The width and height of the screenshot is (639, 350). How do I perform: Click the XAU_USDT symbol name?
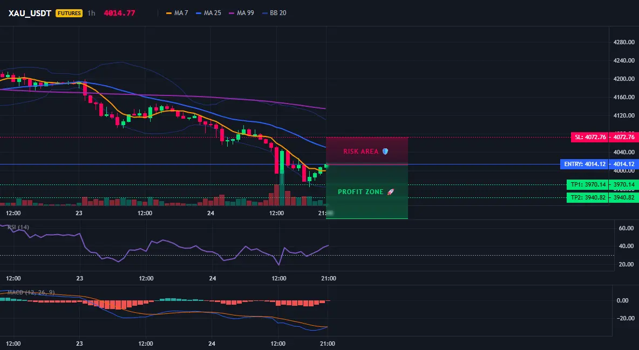coord(30,13)
